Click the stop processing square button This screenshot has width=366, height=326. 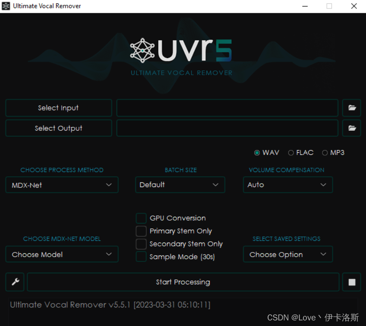pos(351,282)
